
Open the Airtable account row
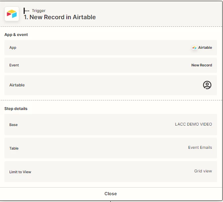click(x=111, y=85)
